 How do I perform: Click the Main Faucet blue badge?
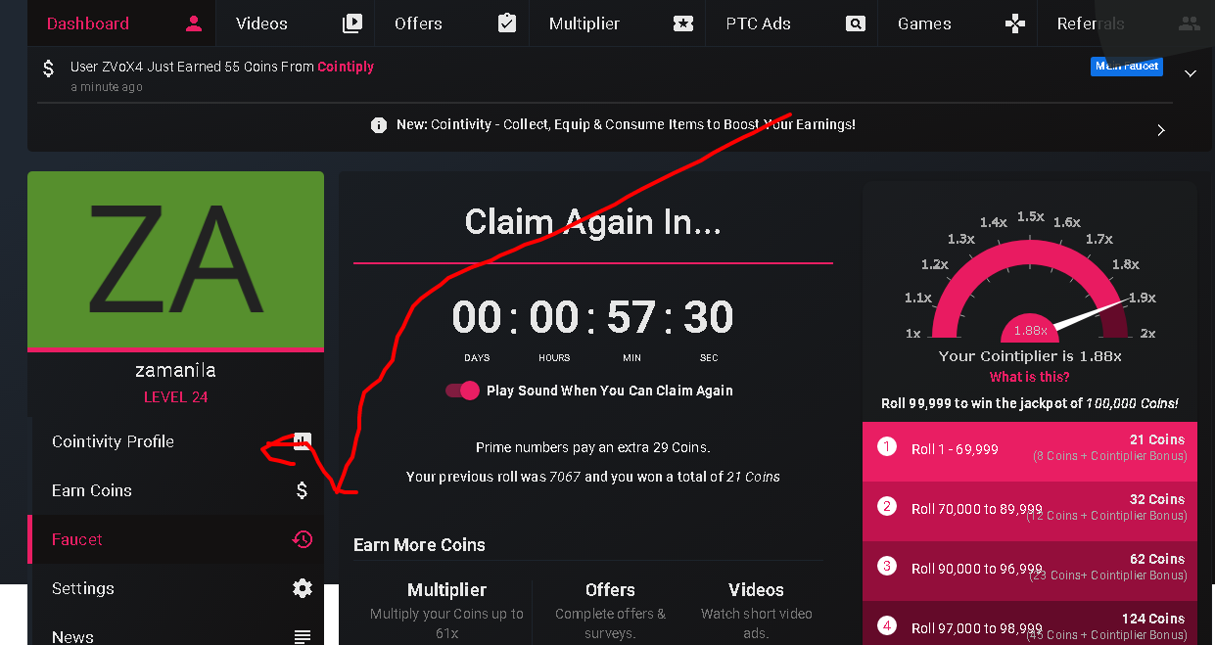coord(1127,67)
